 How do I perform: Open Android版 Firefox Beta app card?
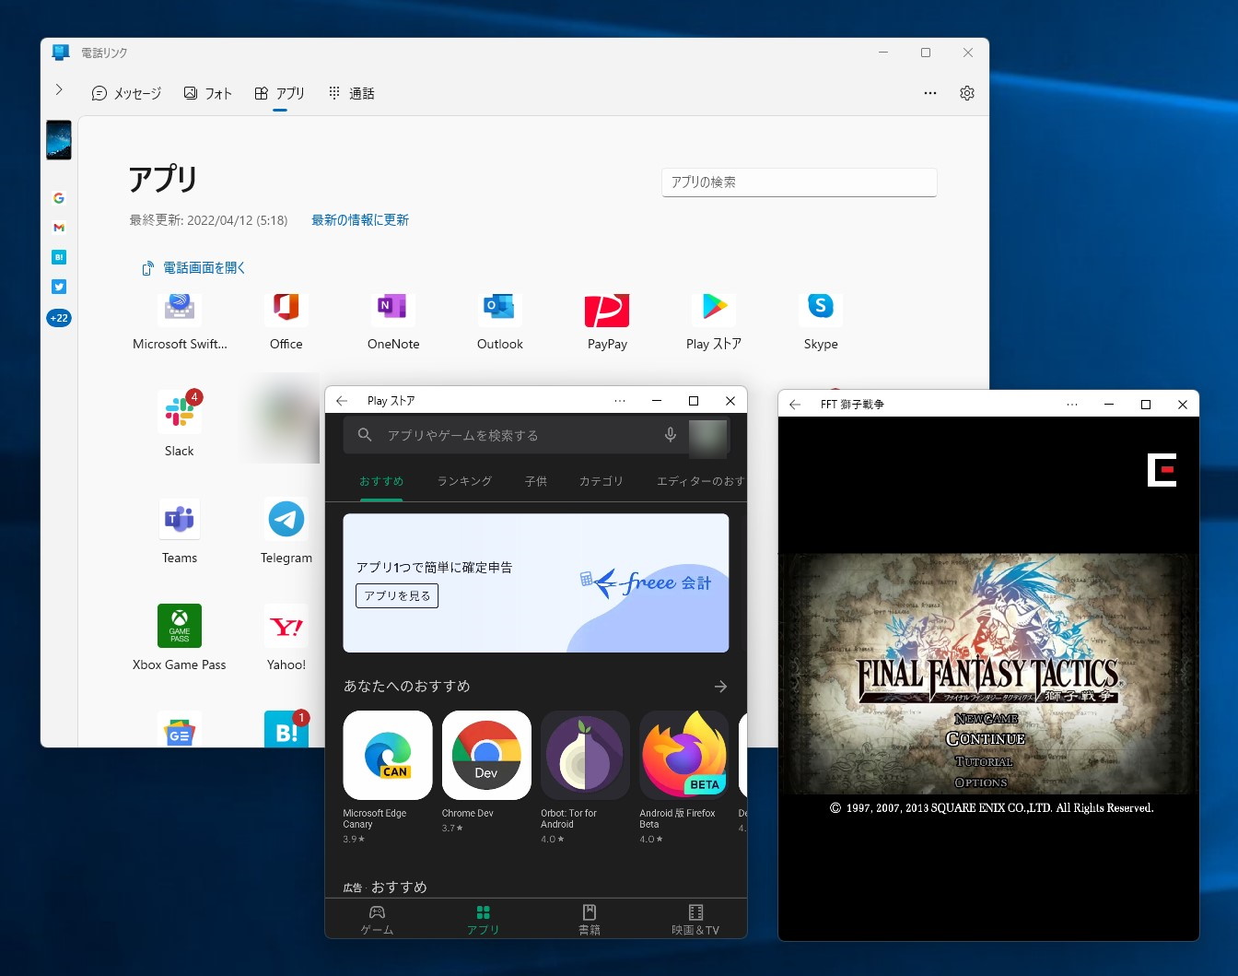(683, 777)
